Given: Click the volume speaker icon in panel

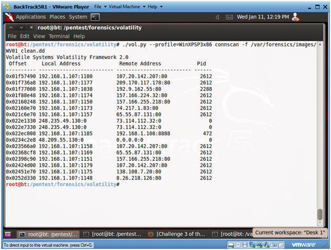Looking at the screenshot, I should (x=217, y=17).
